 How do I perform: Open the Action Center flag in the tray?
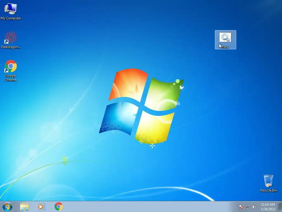(x=241, y=207)
